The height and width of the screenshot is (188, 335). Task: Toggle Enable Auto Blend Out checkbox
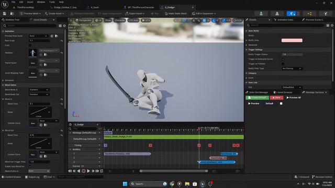(x=30, y=167)
